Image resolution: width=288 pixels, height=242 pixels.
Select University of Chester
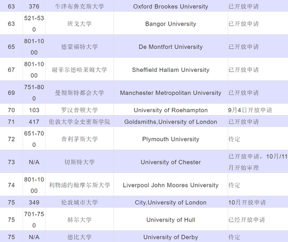coord(171,162)
